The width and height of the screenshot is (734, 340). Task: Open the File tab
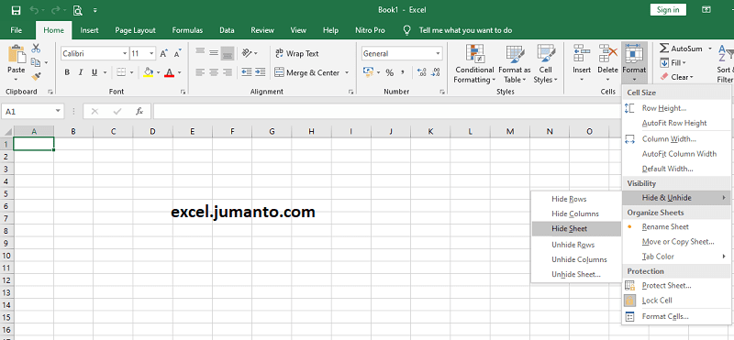(x=16, y=30)
